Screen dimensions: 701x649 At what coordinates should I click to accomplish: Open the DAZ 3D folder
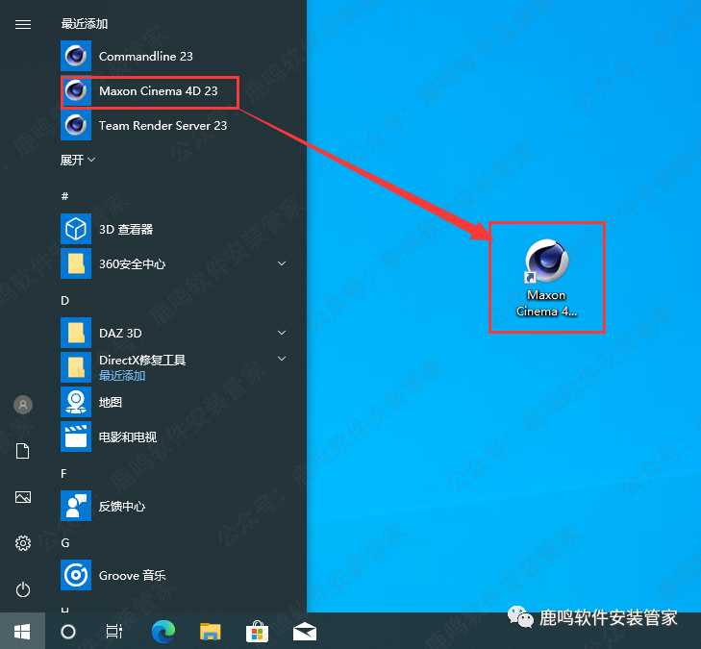click(177, 333)
